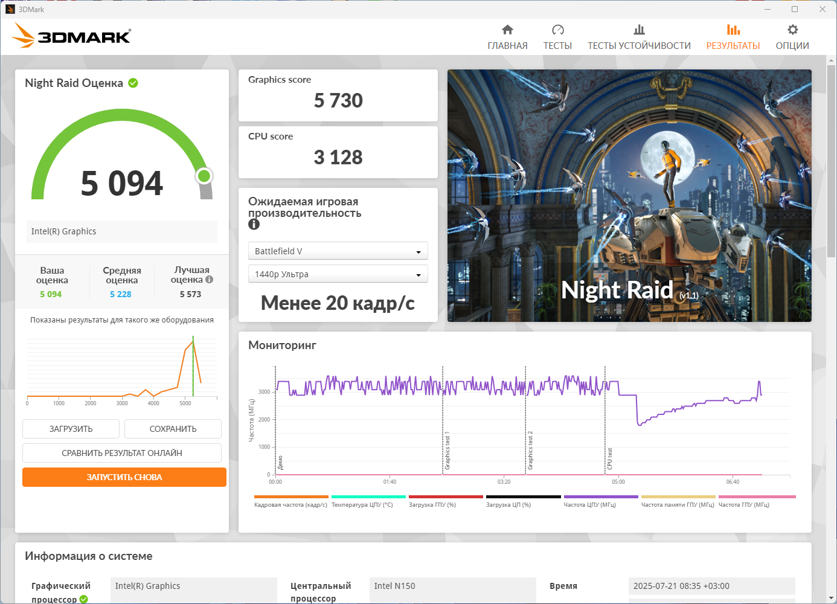Click the bar-chart icon above ТЕСТЫ УСТОЙЧИВОСТИ

pos(639,30)
